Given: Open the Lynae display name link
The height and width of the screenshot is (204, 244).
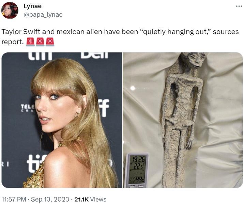Looking at the screenshot, I should click(32, 6).
